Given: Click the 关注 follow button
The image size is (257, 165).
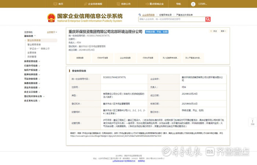Looking at the screenshot, I should [x=214, y=31].
